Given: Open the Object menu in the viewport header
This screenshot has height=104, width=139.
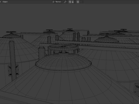Looking at the screenshot, I should (5, 2).
